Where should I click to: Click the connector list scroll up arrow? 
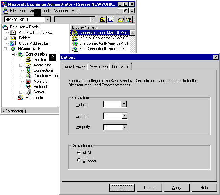click(x=132, y=33)
